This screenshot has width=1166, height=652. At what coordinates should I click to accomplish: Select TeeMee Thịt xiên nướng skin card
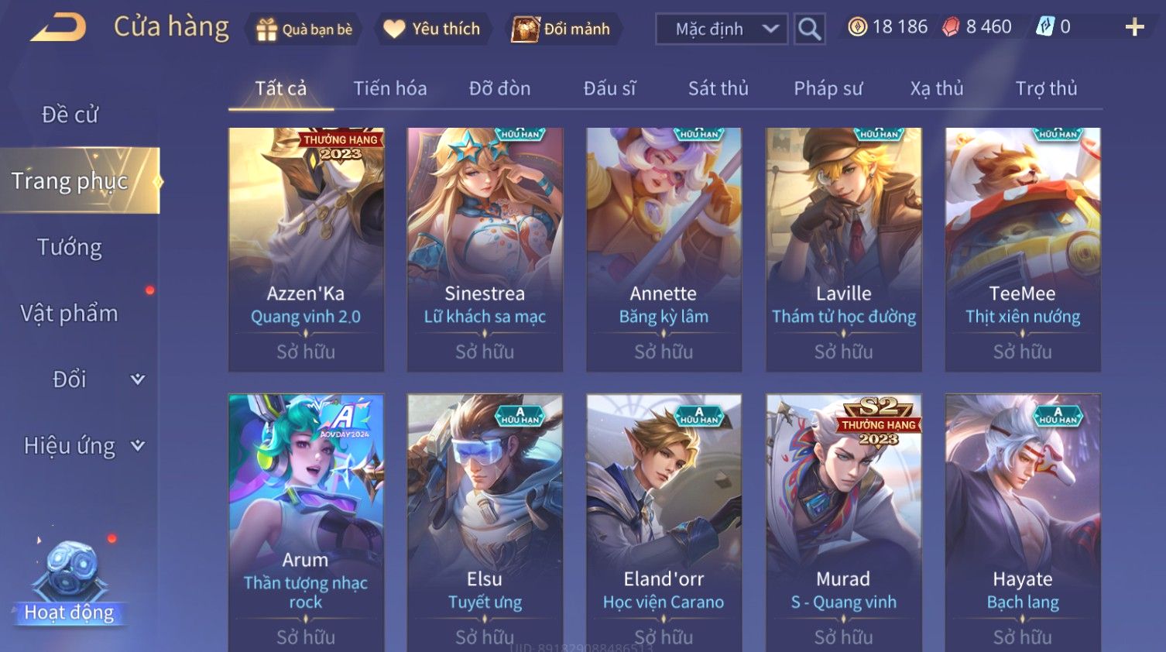(x=1023, y=249)
